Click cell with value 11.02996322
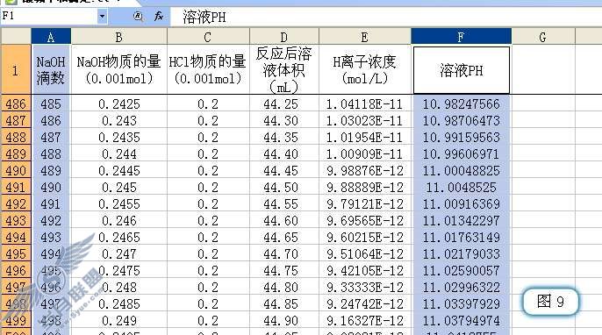 click(x=461, y=287)
